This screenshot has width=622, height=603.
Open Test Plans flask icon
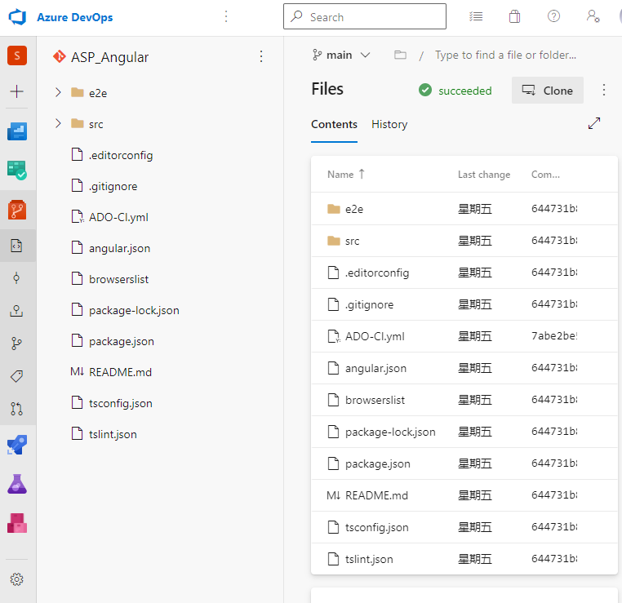coord(17,484)
